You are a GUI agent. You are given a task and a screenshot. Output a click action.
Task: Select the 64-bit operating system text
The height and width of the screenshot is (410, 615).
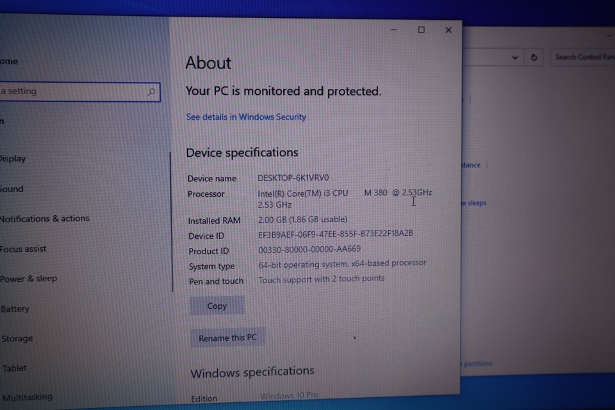(342, 264)
